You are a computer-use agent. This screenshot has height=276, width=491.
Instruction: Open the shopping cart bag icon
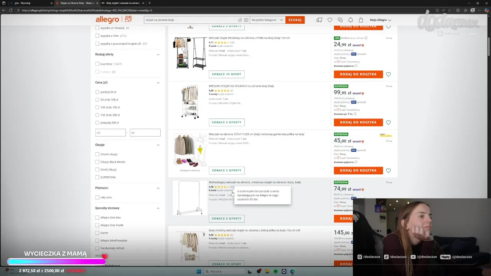pyautogui.click(x=361, y=20)
